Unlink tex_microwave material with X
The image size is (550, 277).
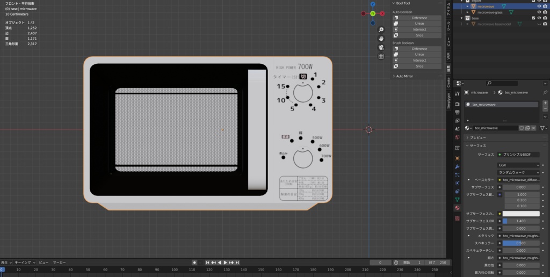(533, 128)
